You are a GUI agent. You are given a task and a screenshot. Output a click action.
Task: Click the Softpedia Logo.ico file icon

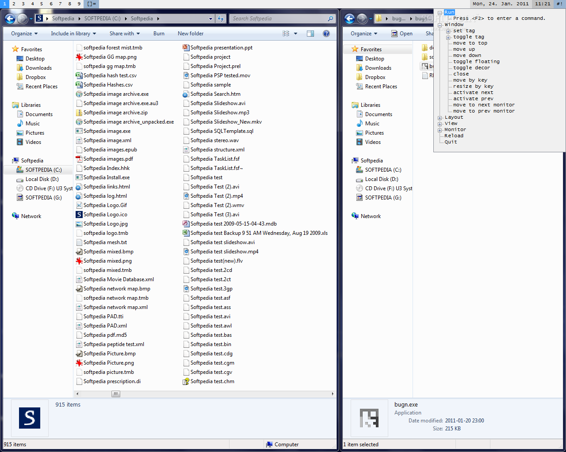click(x=79, y=215)
